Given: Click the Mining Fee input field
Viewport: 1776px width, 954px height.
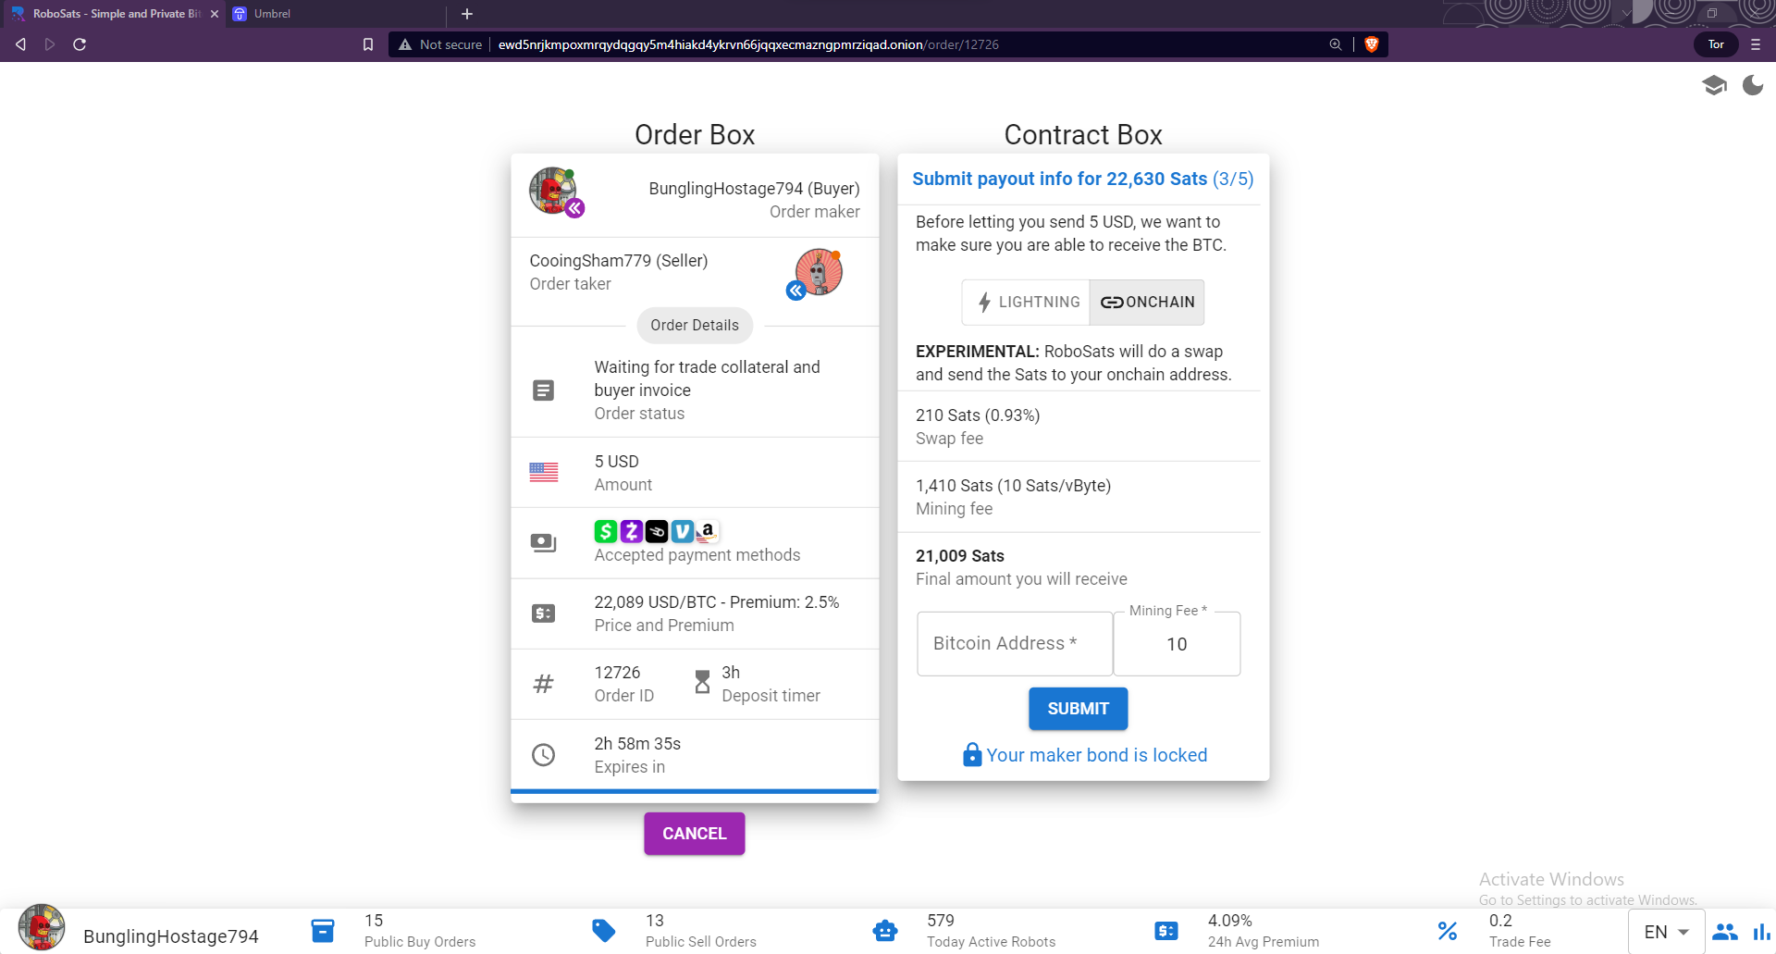Looking at the screenshot, I should coord(1176,644).
